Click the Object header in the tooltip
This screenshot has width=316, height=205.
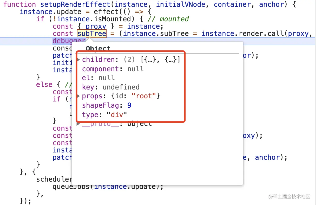pos(98,49)
